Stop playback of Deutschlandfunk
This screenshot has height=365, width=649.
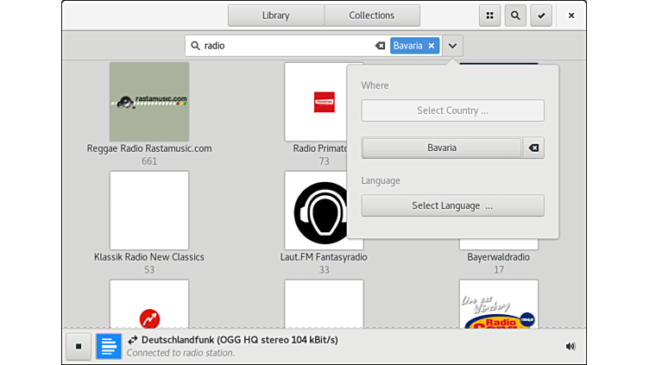coord(79,346)
